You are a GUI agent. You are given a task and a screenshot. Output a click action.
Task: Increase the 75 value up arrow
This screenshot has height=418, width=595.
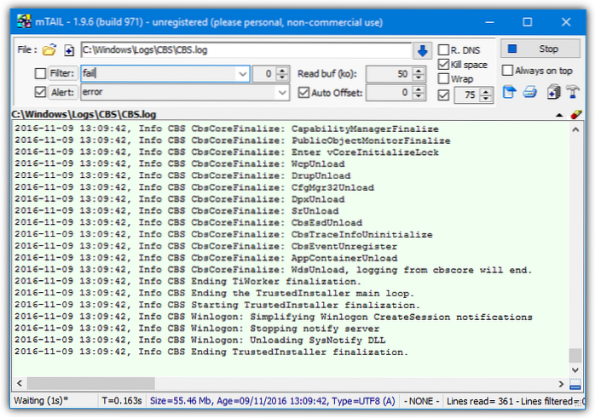pos(486,92)
